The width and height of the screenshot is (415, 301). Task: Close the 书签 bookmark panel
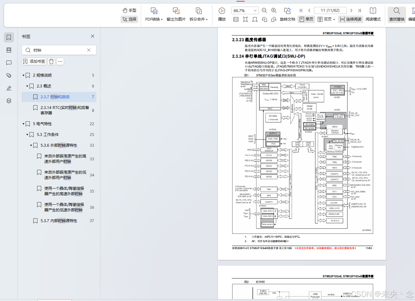(93, 36)
